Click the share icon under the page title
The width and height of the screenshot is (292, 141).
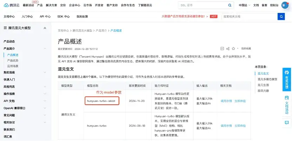click(x=227, y=49)
